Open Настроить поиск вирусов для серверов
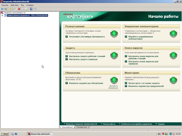 tap(143, 62)
